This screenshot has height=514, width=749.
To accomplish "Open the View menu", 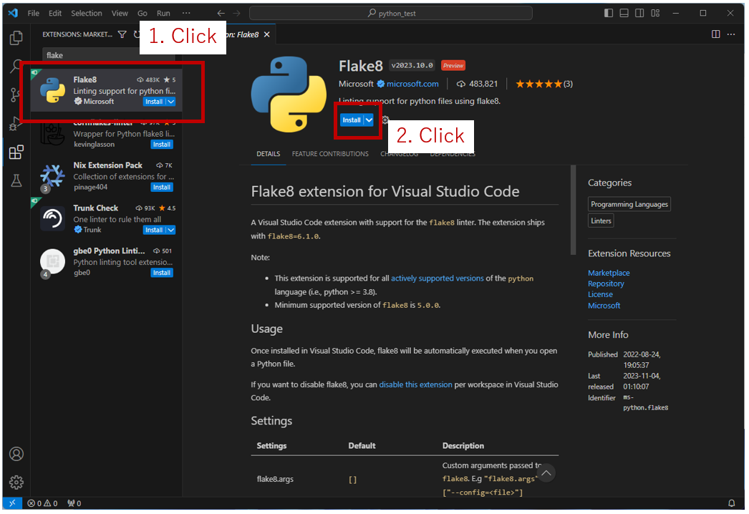I will pos(119,12).
